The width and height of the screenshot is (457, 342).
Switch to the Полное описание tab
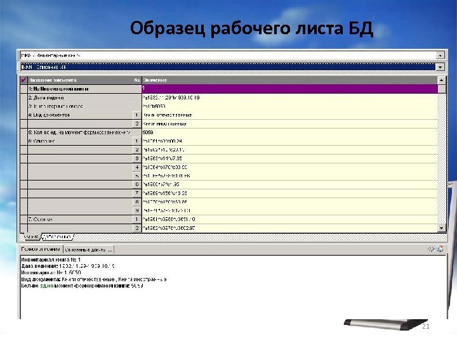coord(41,250)
